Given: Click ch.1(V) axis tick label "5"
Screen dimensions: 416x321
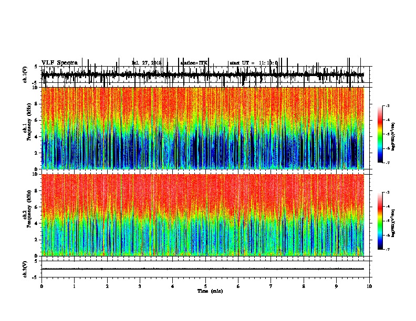Looking at the screenshot, I should click(36, 67).
